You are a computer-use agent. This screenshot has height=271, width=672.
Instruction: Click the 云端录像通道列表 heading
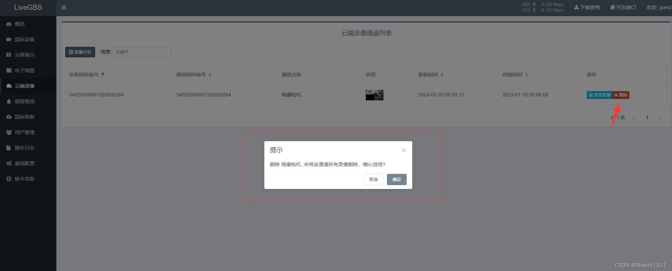(366, 33)
